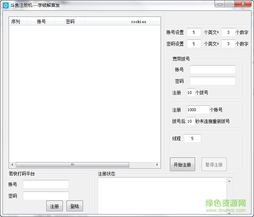
Task: Click the 暂停注册 pause button
Action: click(x=214, y=164)
